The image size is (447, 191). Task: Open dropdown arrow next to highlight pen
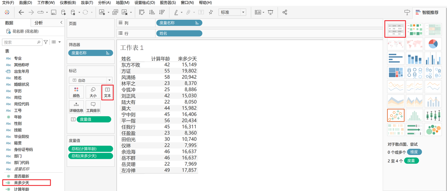182,12
